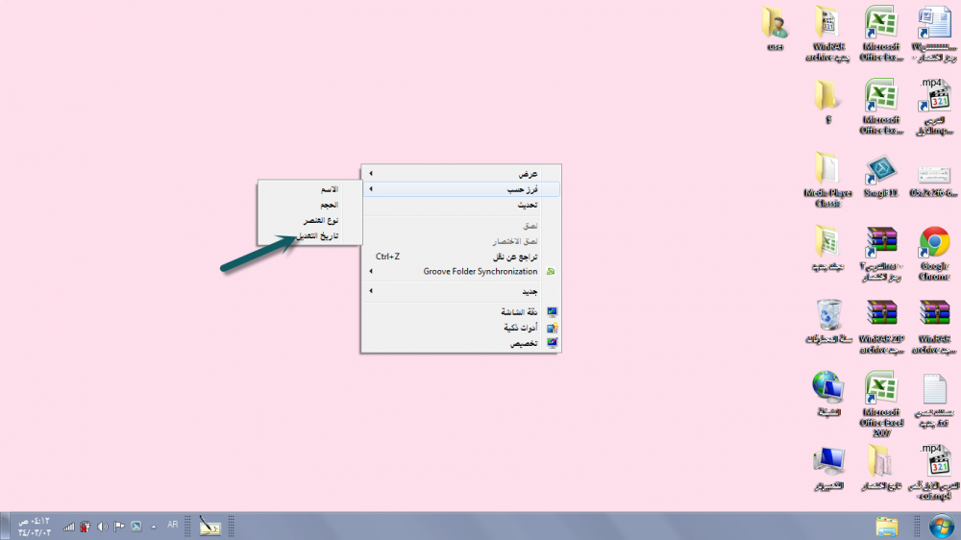Click the taskbar clock and date
Screen dimensions: 961x540
pyautogui.click(x=34, y=526)
